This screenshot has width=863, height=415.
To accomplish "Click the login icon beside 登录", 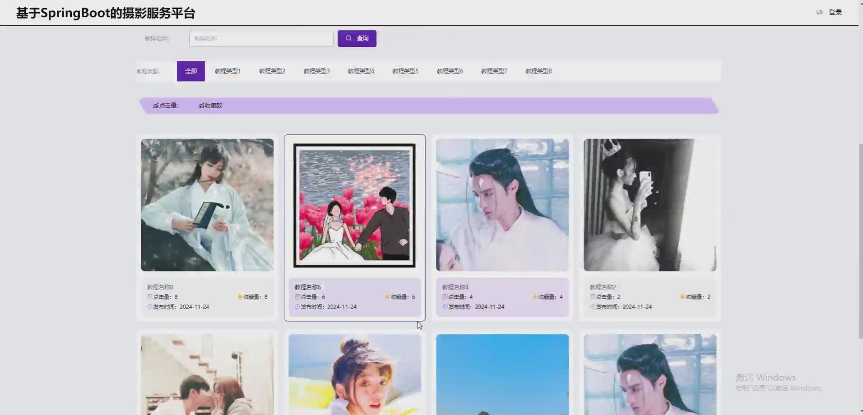I will [820, 12].
